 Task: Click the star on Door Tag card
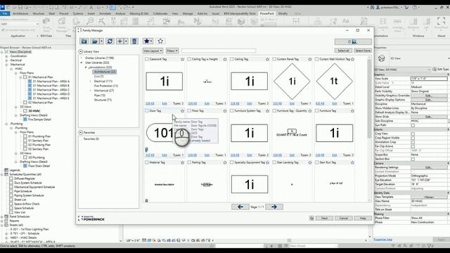point(182,111)
